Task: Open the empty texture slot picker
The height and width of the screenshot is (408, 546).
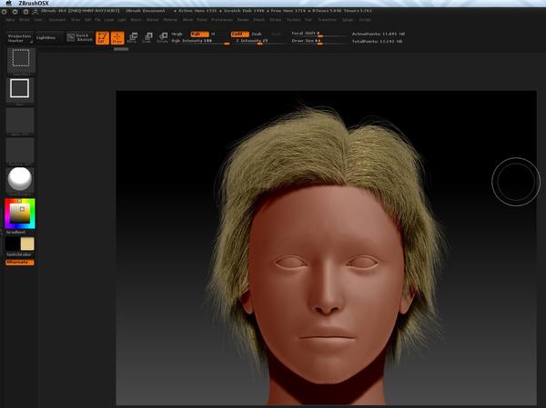Action: pos(20,150)
